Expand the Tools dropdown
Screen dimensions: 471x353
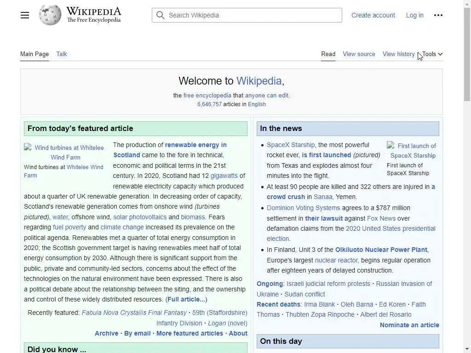point(432,54)
